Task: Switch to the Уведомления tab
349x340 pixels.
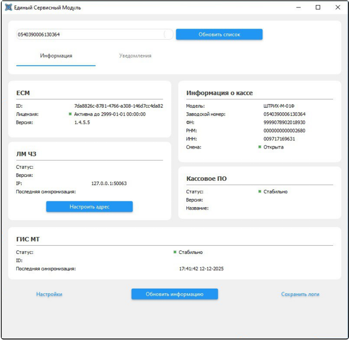Action: [135, 56]
